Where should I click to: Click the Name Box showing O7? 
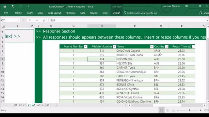9,20
